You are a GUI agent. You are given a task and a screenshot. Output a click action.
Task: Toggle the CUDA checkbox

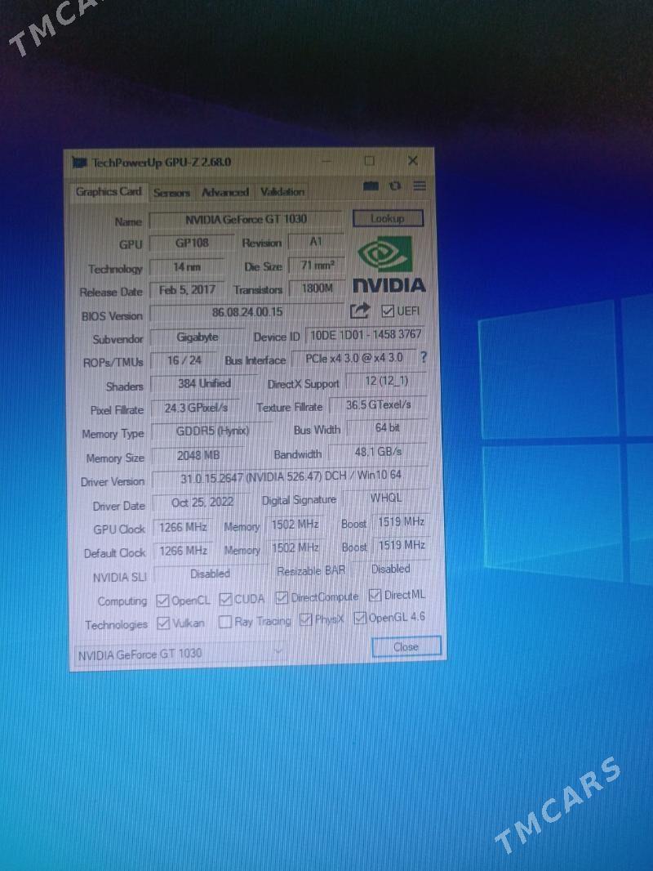[x=225, y=599]
